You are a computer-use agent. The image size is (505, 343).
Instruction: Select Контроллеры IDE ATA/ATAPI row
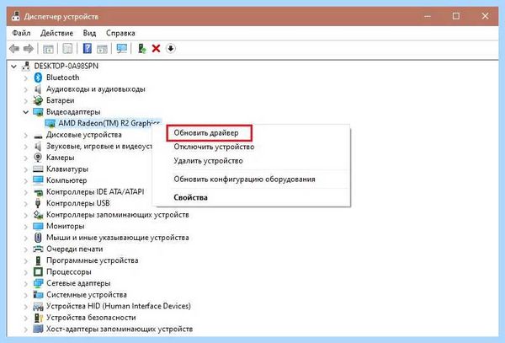pyautogui.click(x=95, y=192)
